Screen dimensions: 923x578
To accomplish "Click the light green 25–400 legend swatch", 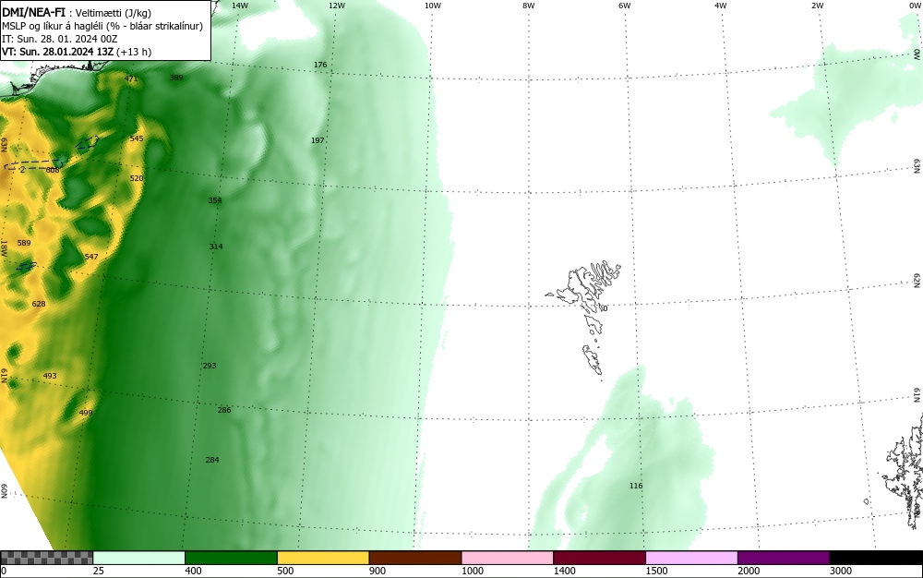I will point(138,558).
